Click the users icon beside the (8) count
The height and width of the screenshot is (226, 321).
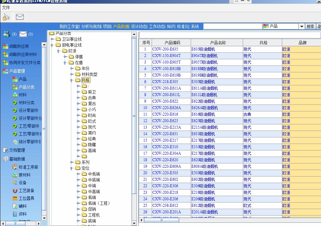pyautogui.click(x=7, y=34)
